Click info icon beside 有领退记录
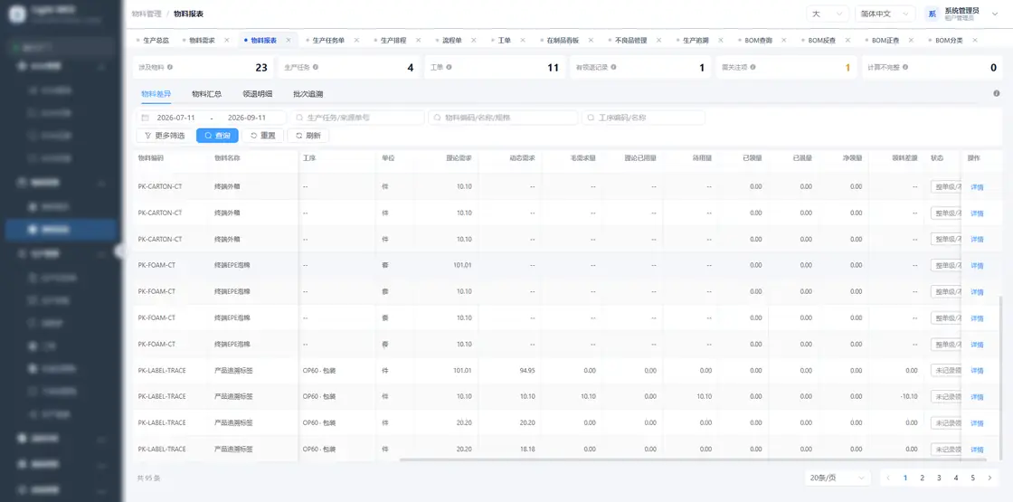The image size is (1013, 502). coord(613,67)
